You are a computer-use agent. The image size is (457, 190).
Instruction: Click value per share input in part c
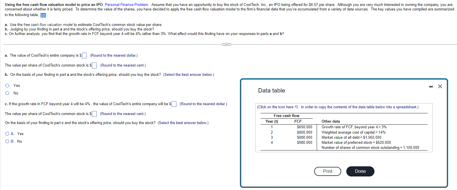(94, 114)
